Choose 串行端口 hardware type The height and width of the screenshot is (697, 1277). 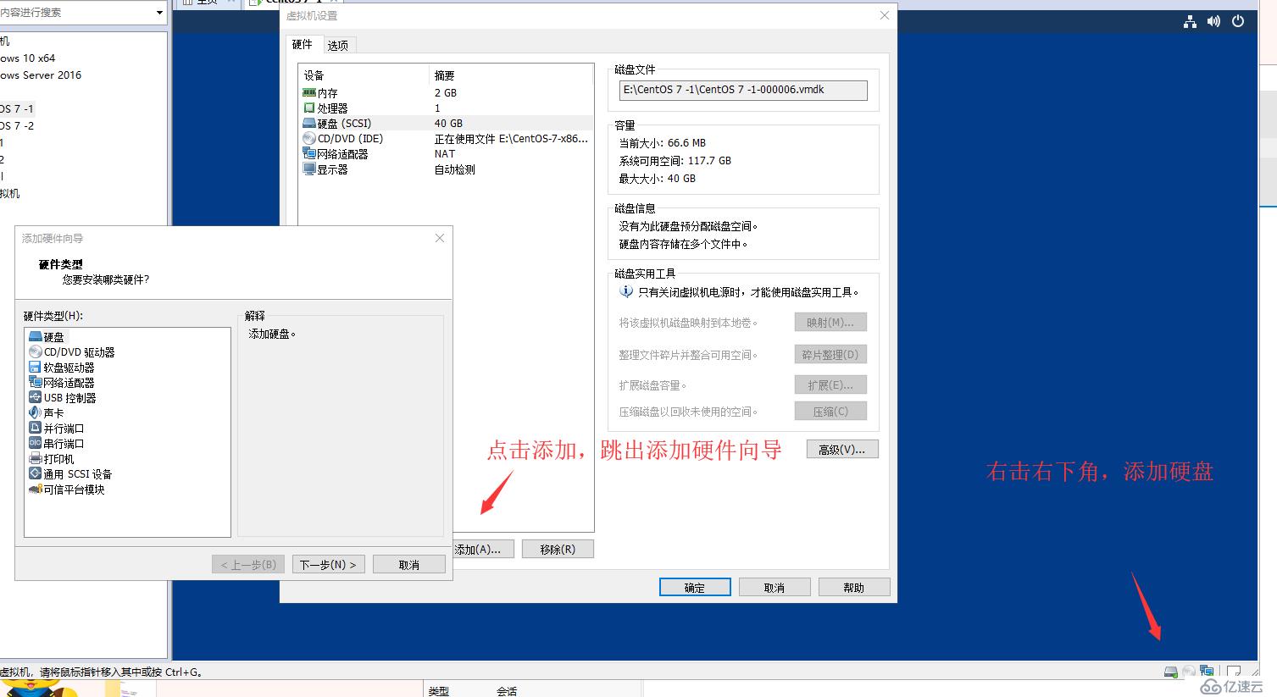tap(57, 444)
